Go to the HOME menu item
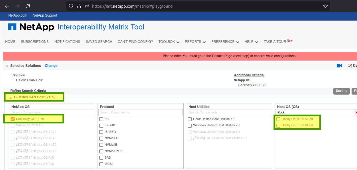 coord(10,42)
